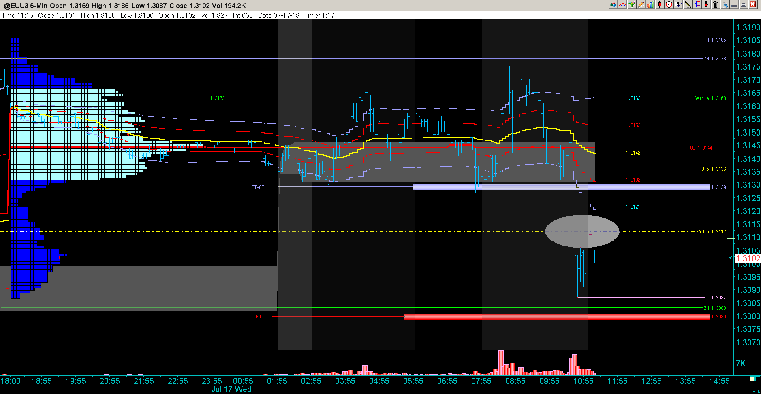This screenshot has height=394, width=761.
Task: Click the PIVOT label
Action: [x=258, y=187]
